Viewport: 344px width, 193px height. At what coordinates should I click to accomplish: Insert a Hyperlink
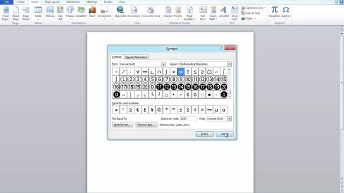tap(120, 12)
